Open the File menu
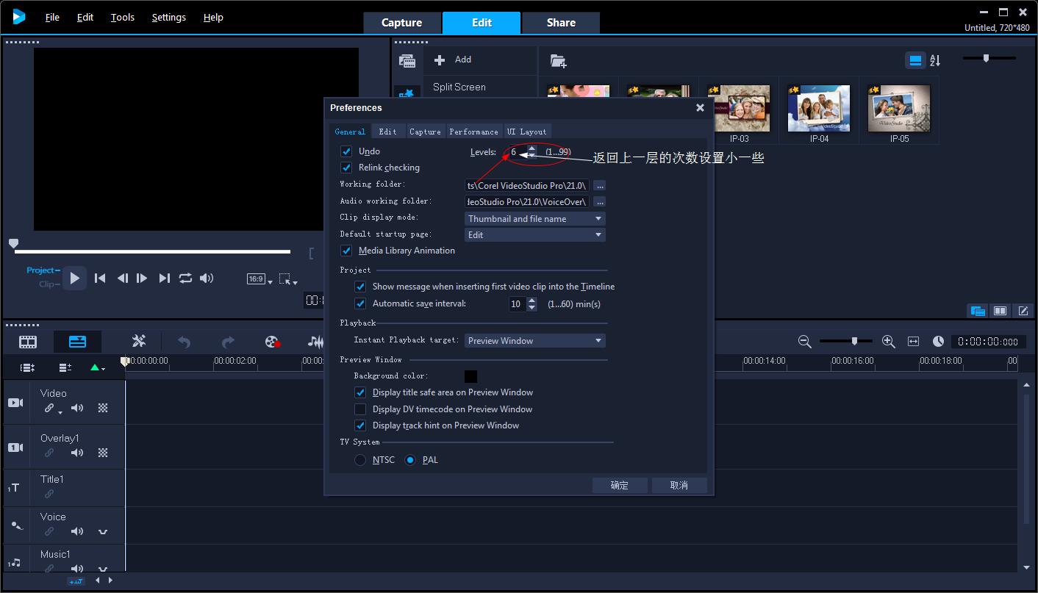 [52, 17]
